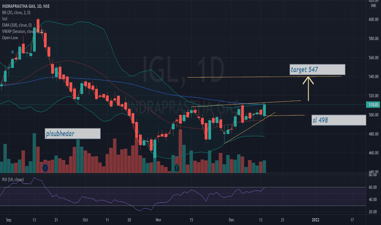The image size is (381, 225).
Task: Click the 'Sep' date axis label
Action: tap(9, 220)
